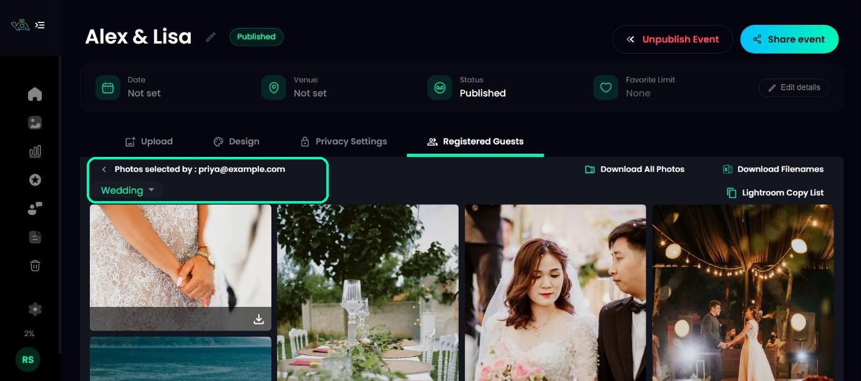Click the priya@example.com guest label
This screenshot has width=861, height=381.
[x=241, y=169]
